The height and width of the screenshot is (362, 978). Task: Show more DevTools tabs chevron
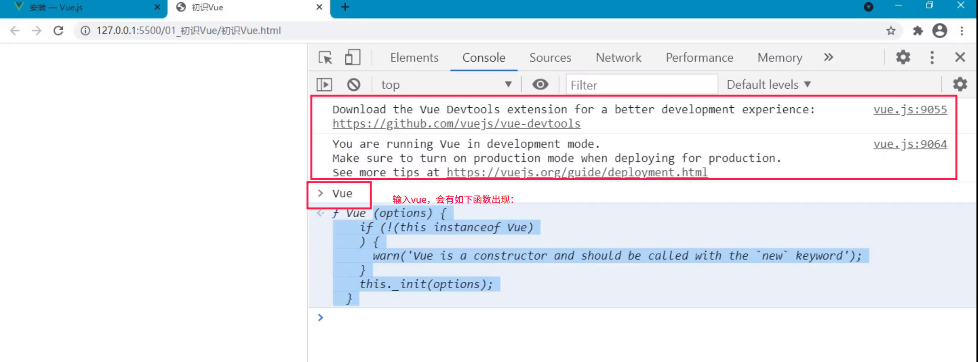click(828, 58)
